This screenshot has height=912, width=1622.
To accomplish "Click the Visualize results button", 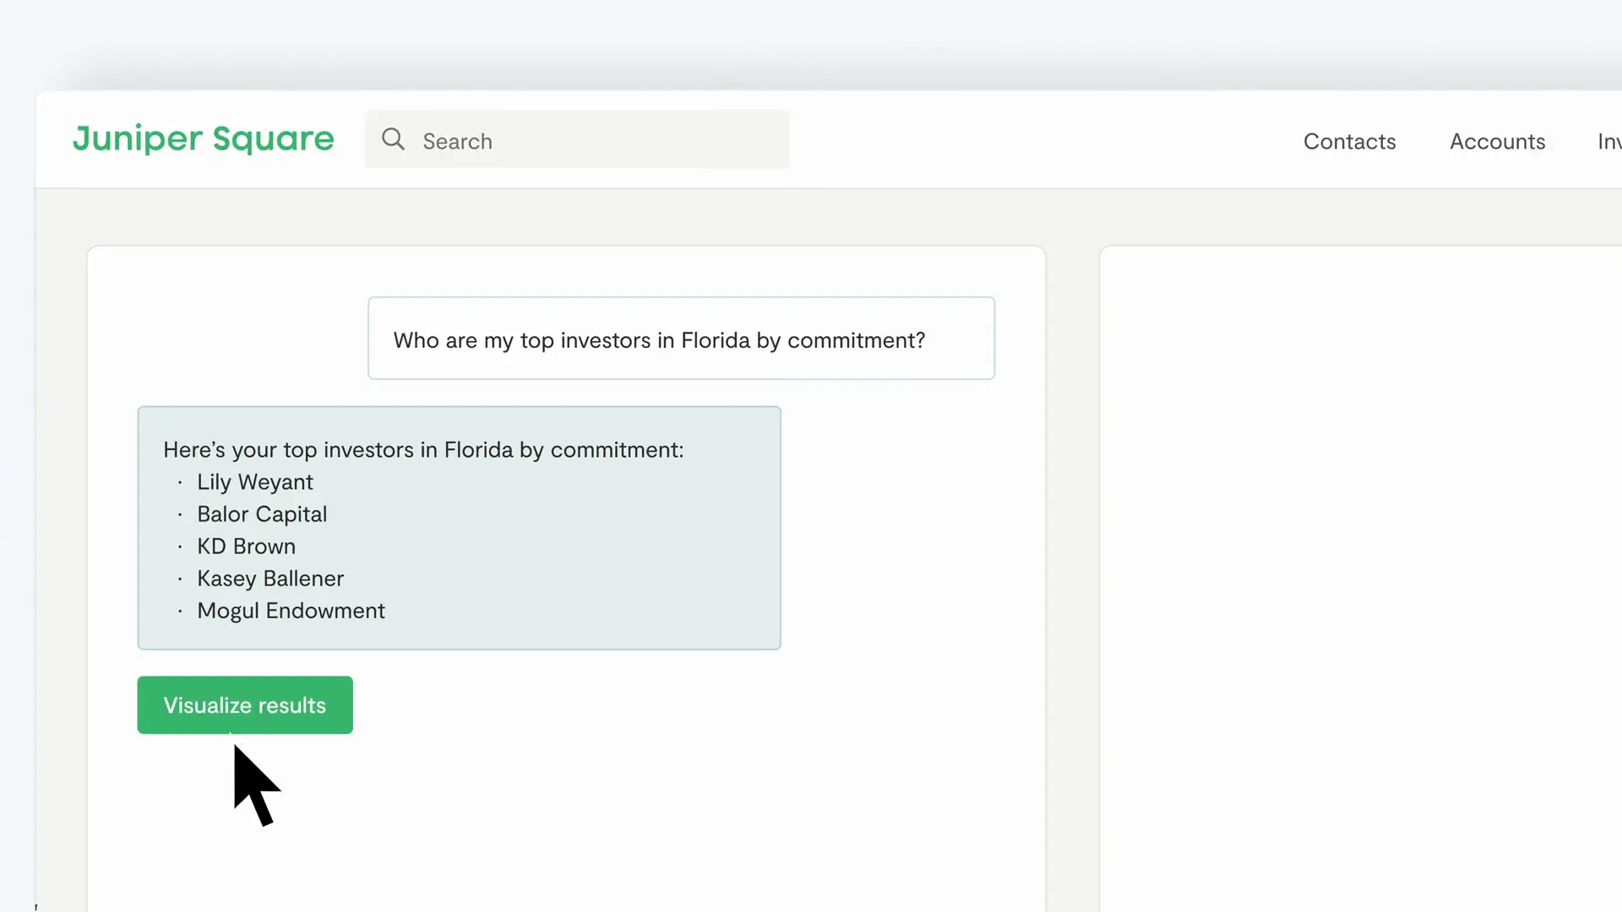I will pos(245,705).
